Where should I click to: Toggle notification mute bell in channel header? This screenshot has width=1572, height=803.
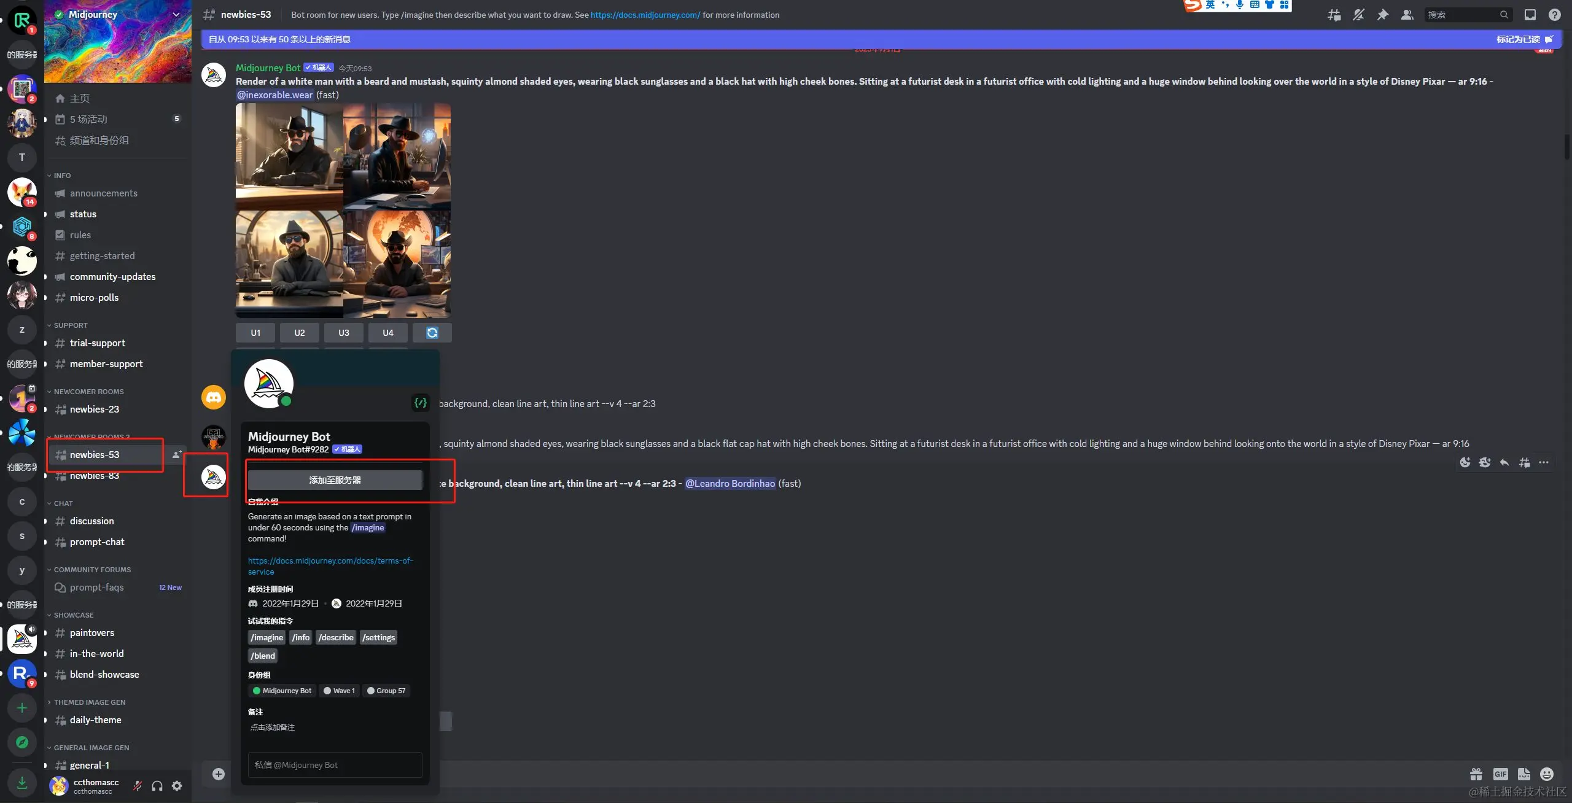tap(1358, 15)
